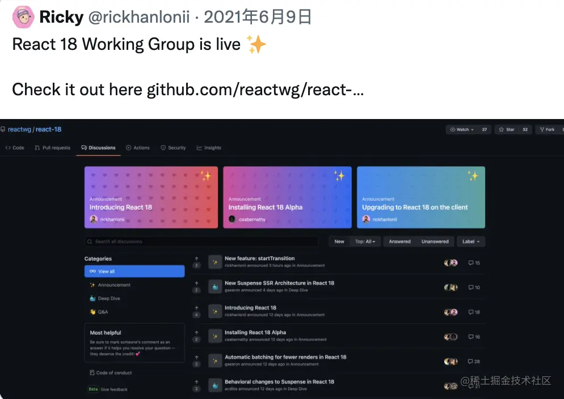The width and height of the screenshot is (564, 399).
Task: Select the View all category
Action: [x=134, y=271]
